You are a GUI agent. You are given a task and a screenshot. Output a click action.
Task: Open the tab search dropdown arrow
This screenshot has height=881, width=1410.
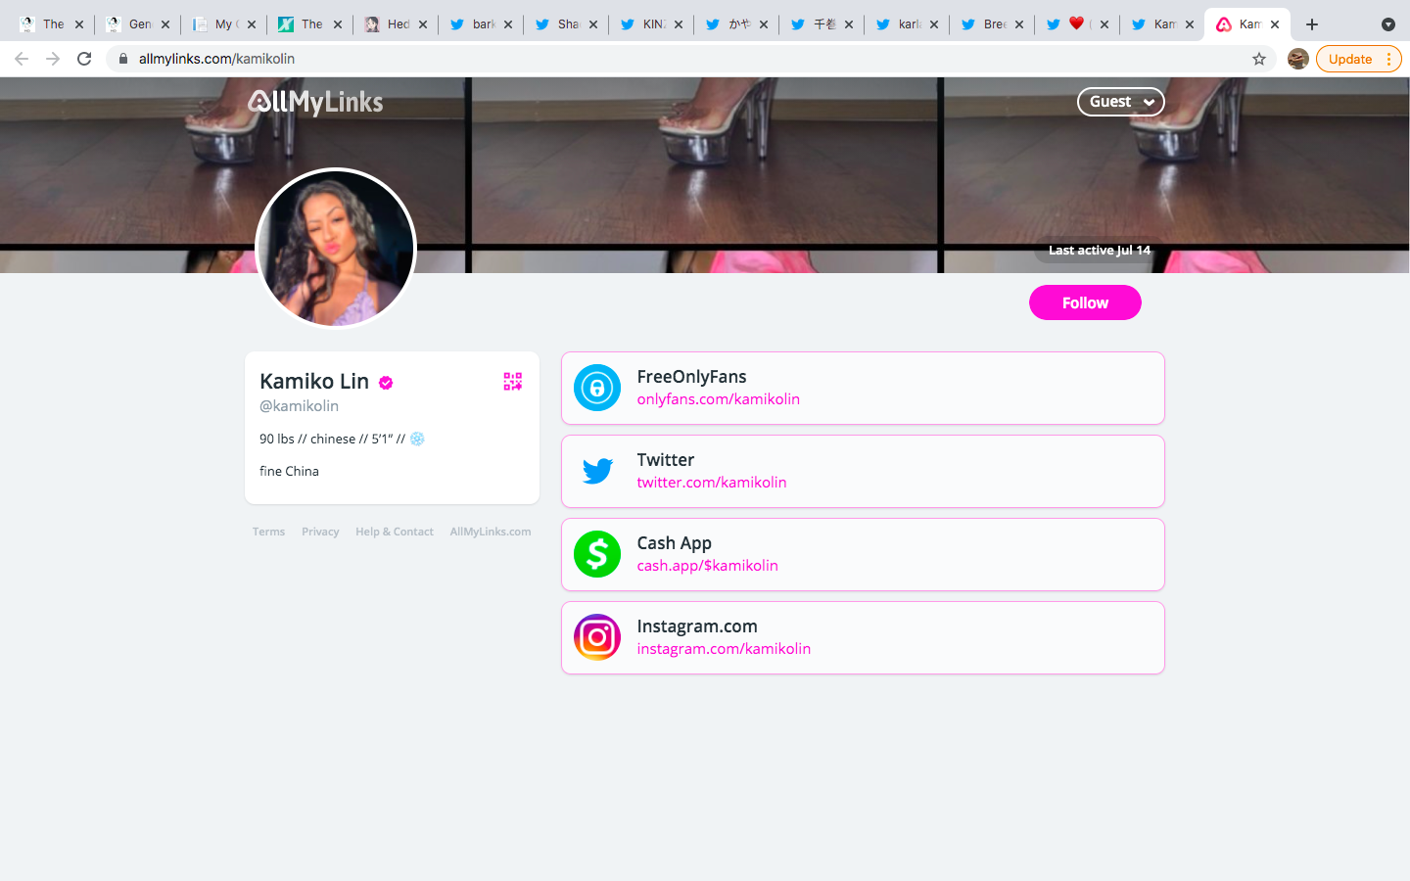pyautogui.click(x=1388, y=24)
